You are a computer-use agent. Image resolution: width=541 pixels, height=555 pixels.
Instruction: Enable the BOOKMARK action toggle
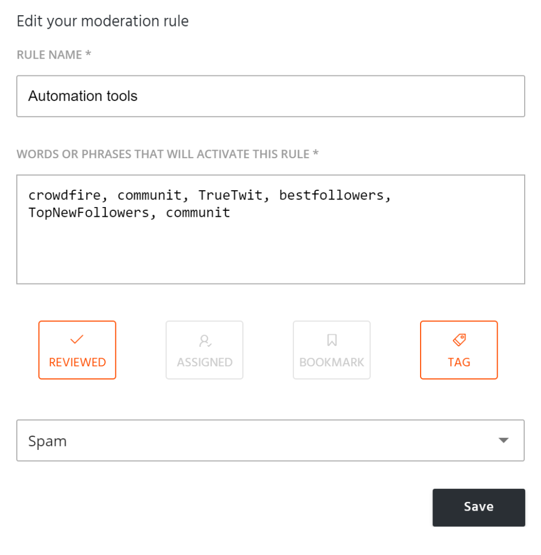(332, 350)
